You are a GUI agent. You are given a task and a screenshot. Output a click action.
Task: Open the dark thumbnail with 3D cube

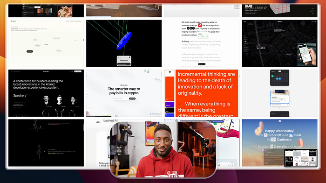point(279,11)
